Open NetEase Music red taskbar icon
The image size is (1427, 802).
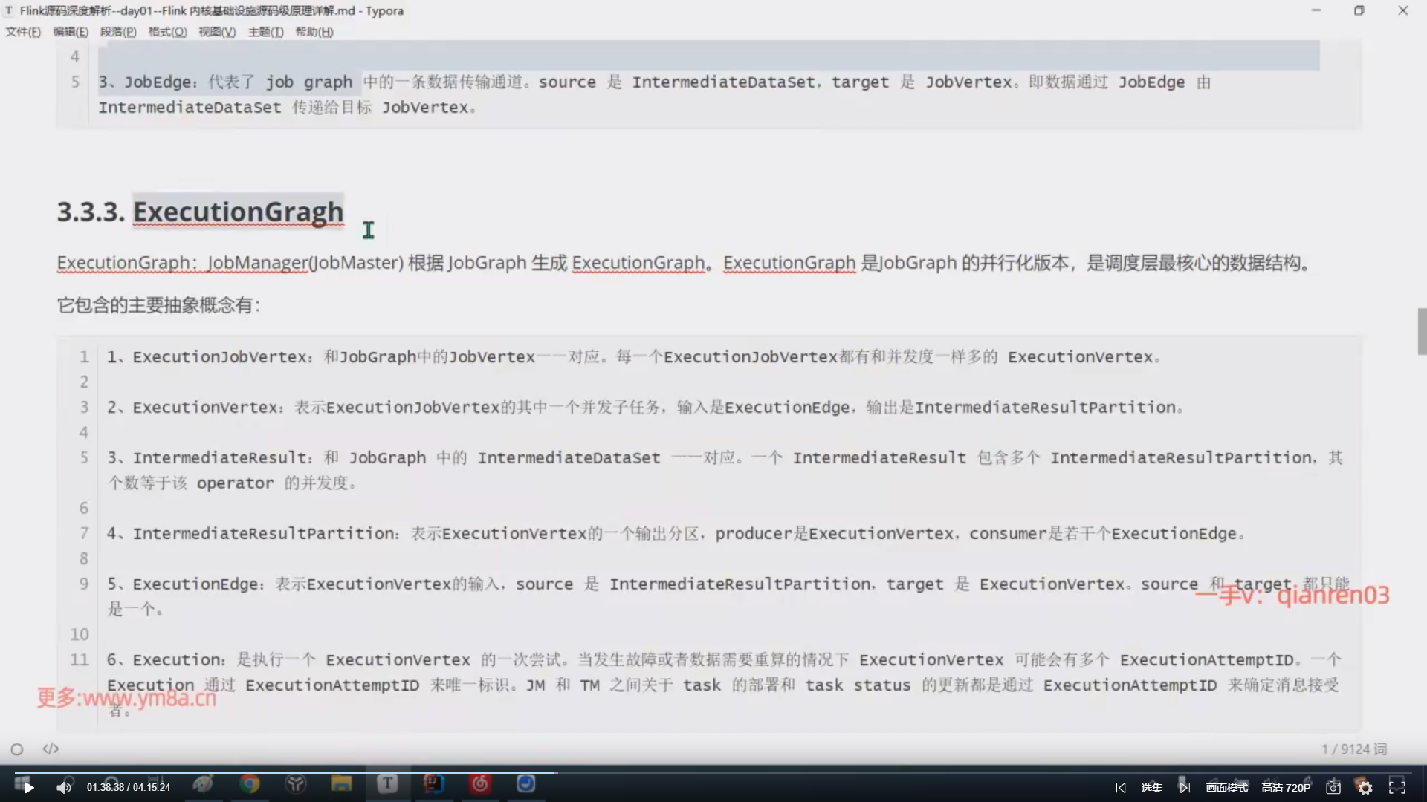[480, 784]
